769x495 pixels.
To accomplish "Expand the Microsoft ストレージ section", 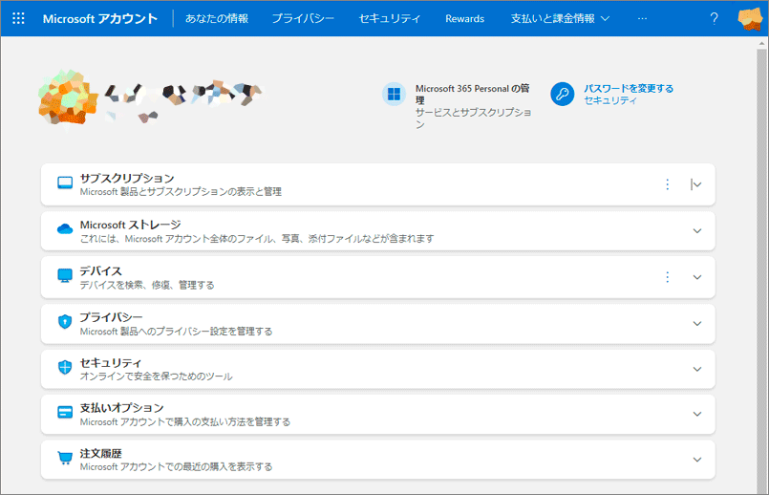I will click(696, 230).
